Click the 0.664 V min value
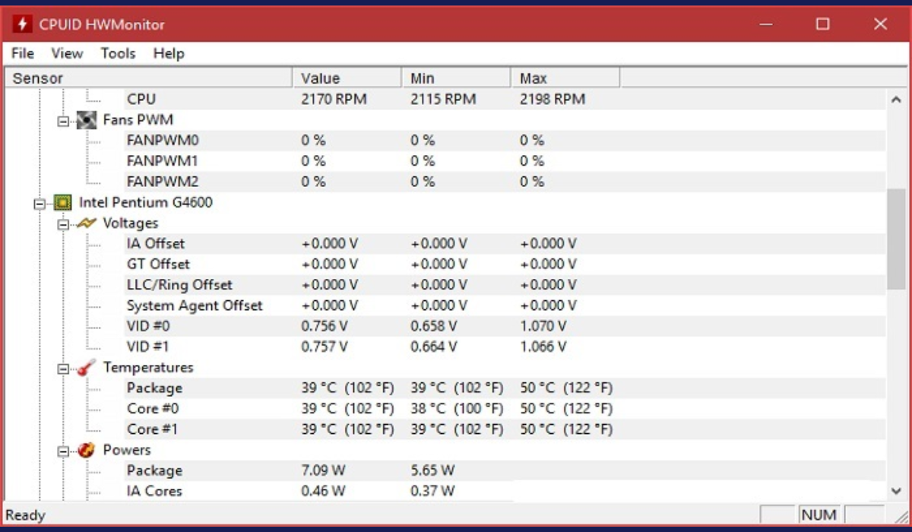The image size is (912, 532). (x=434, y=347)
